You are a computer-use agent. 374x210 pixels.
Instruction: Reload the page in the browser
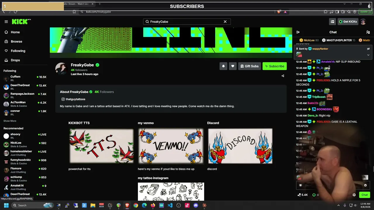point(15,12)
